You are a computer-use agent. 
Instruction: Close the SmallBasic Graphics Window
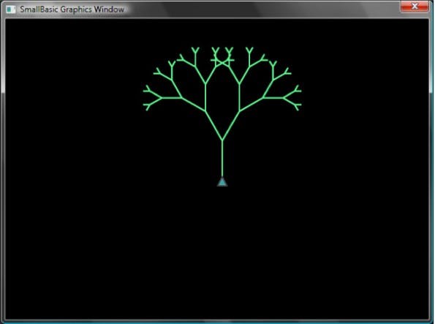pyautogui.click(x=415, y=7)
